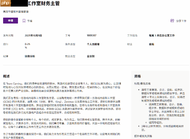Click the bookmark save icon
190x139 pixels.
point(24,21)
